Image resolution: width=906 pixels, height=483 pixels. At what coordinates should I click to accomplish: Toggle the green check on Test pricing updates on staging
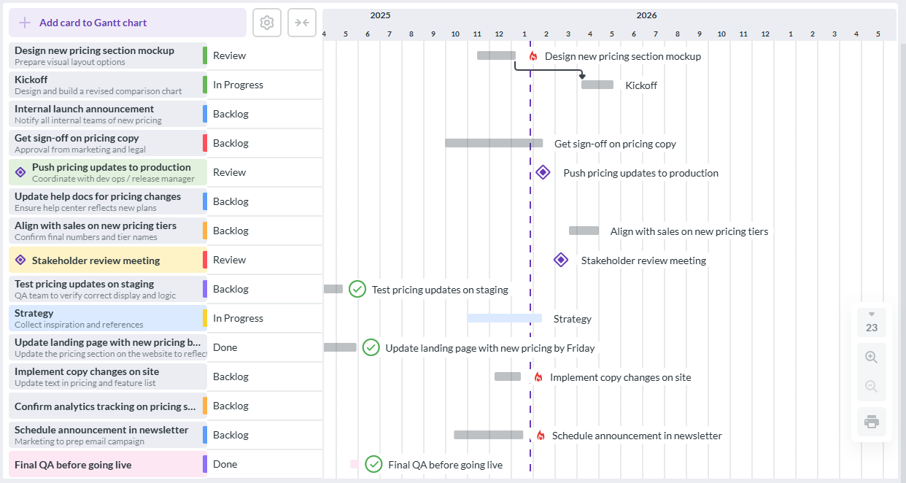pos(357,289)
